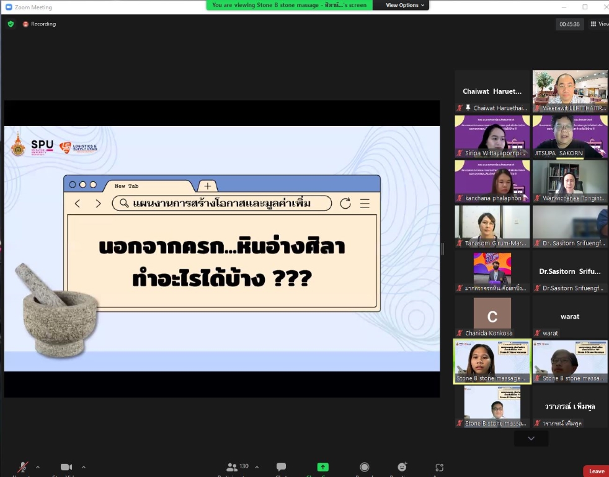Screen dimensions: 609x477
Task: Expand the caret beside Participants count
Action: (257, 466)
